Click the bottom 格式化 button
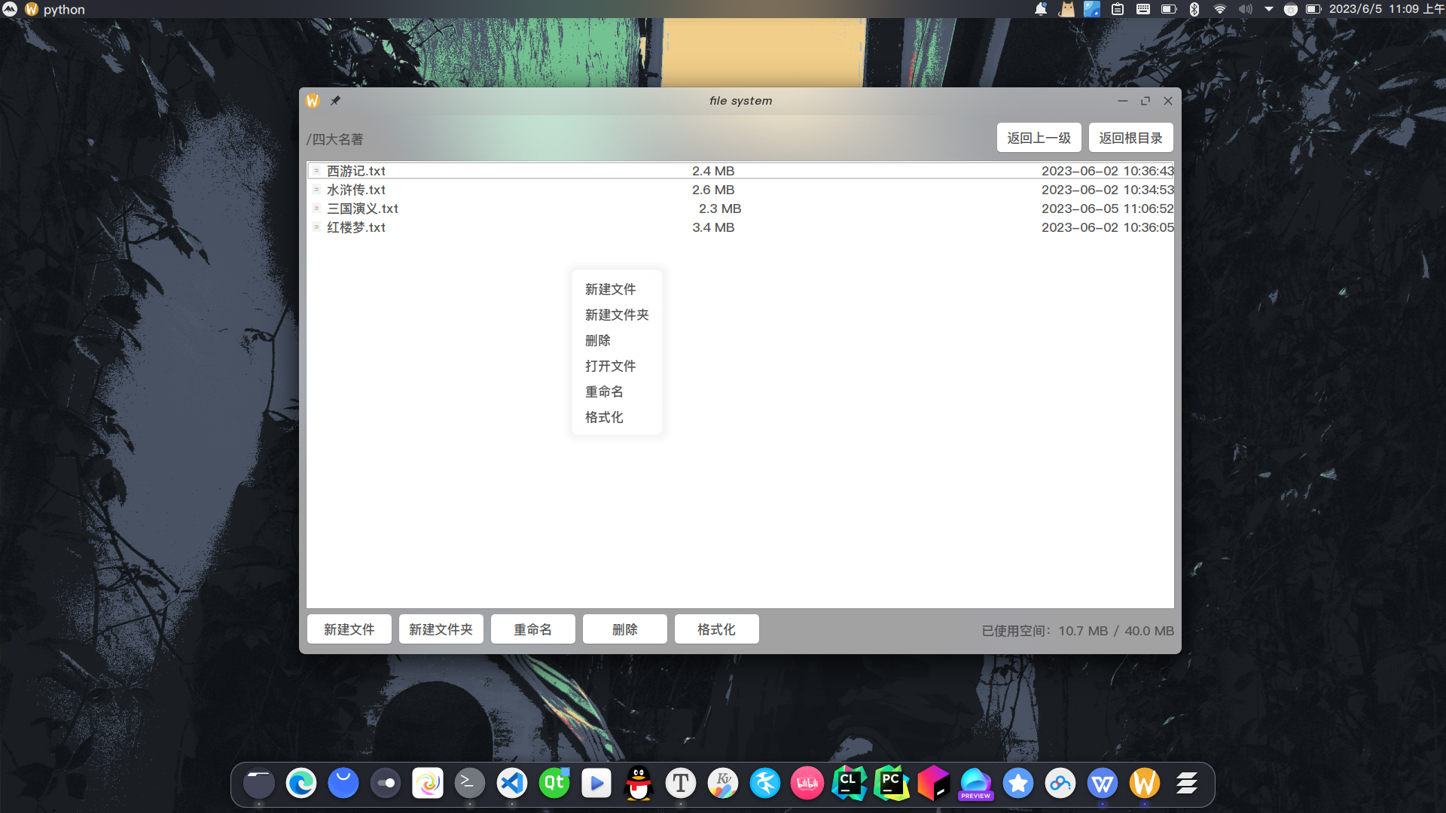This screenshot has height=813, width=1446. [717, 629]
